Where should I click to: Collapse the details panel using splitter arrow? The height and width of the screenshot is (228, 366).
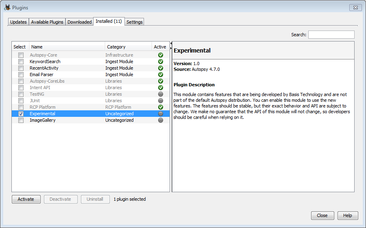(171, 48)
